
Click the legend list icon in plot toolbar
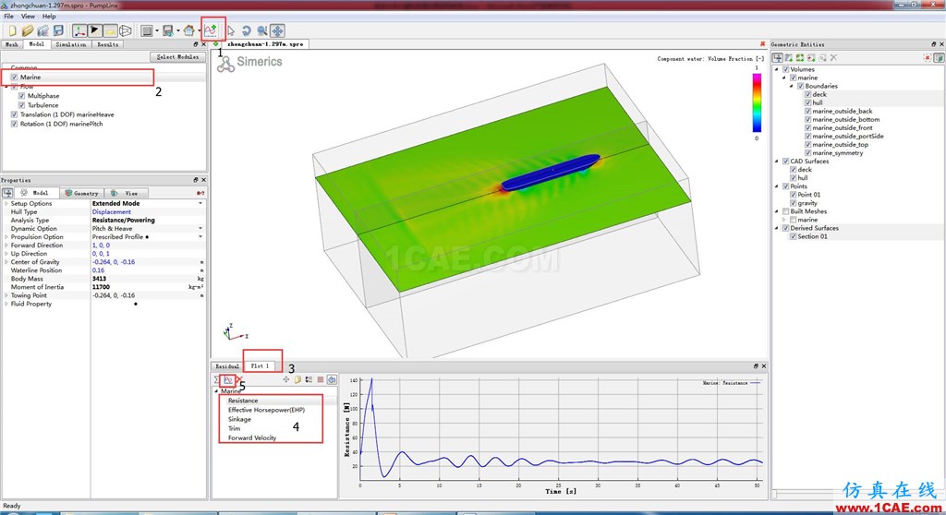coord(309,379)
